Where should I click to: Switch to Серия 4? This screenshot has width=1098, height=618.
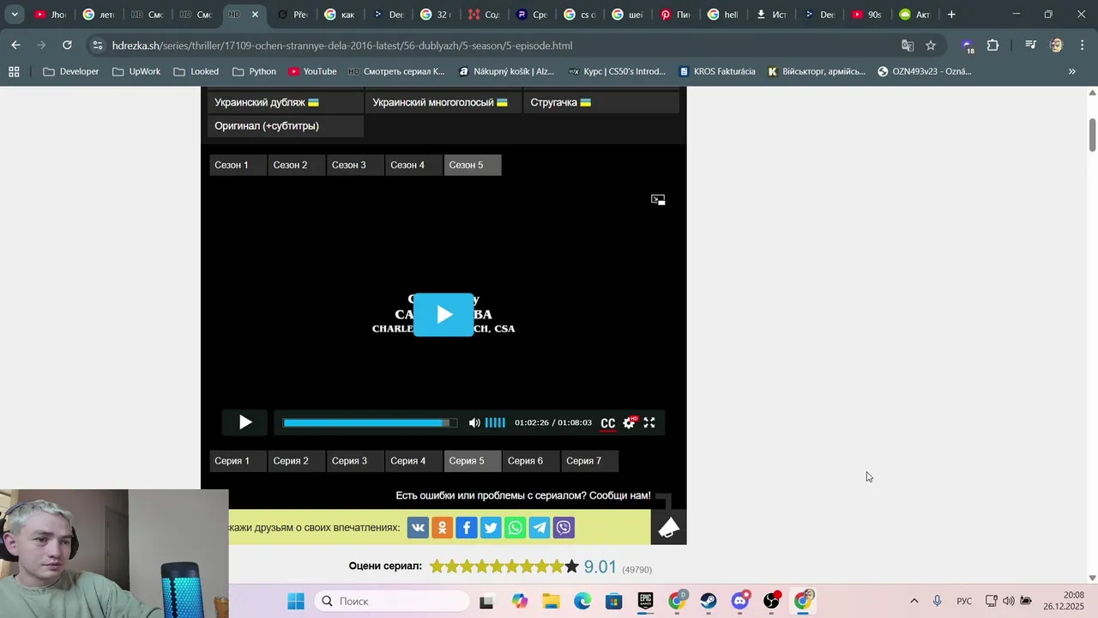[x=413, y=461]
